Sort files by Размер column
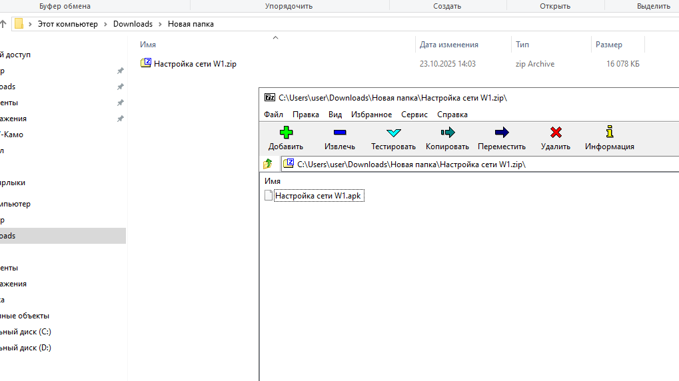Image resolution: width=679 pixels, height=381 pixels. [609, 45]
